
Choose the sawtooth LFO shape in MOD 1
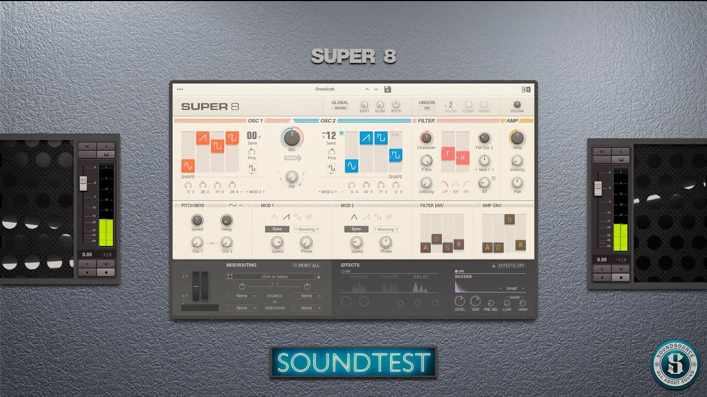coord(286,217)
